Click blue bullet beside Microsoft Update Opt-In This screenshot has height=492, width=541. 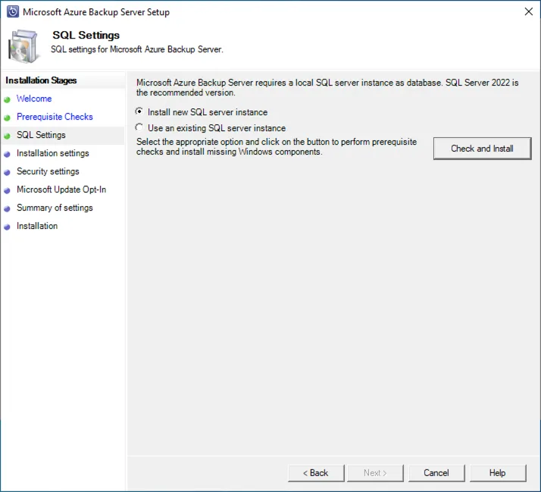(x=7, y=190)
